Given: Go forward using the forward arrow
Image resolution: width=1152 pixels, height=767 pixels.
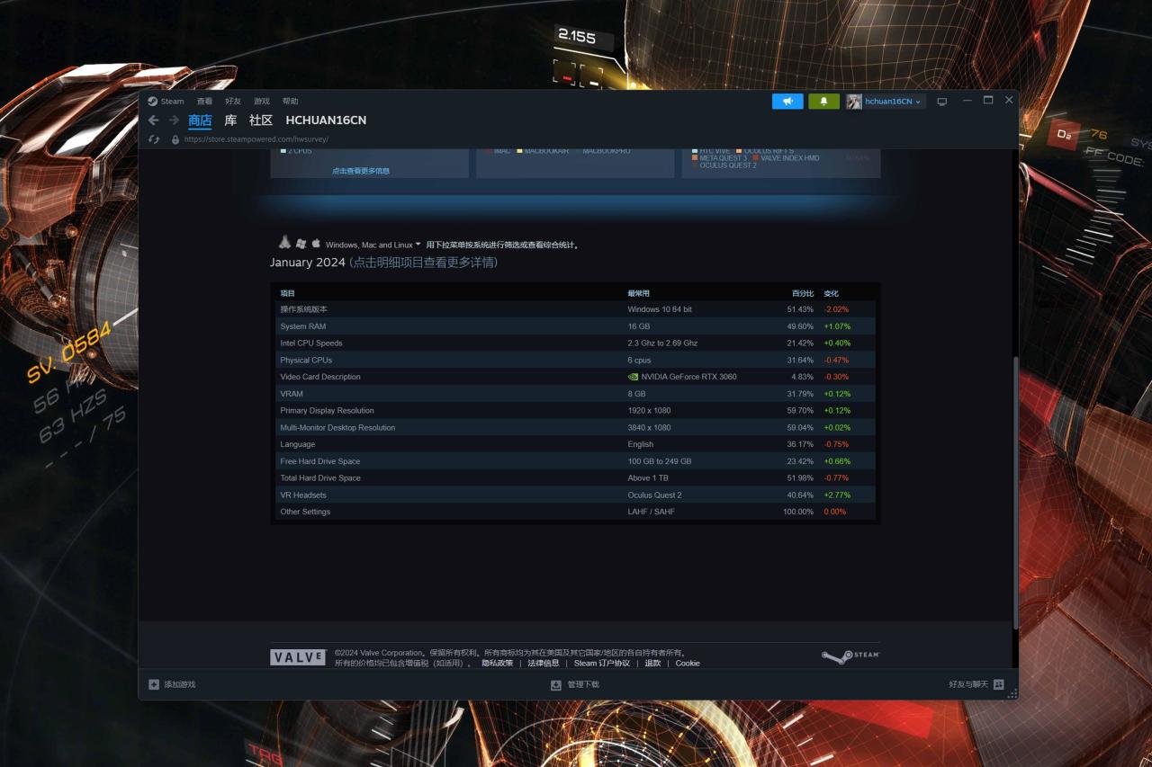Looking at the screenshot, I should click(x=174, y=120).
